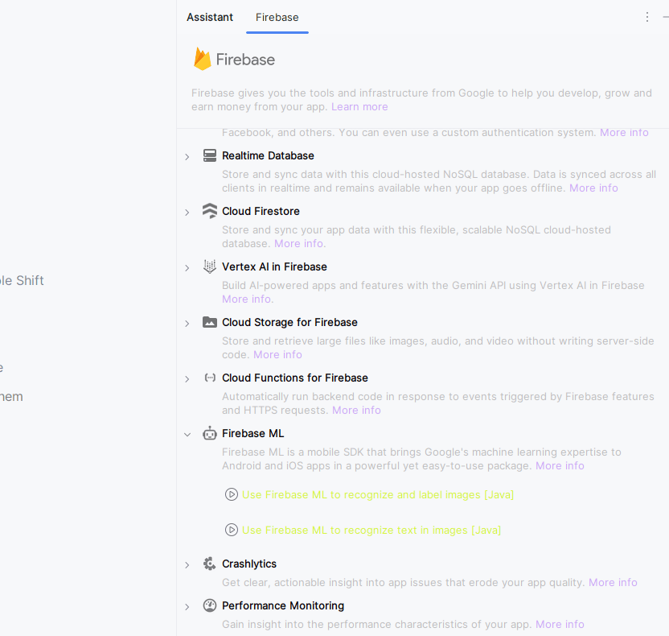Click the Cloud Firestore icon

click(x=210, y=211)
